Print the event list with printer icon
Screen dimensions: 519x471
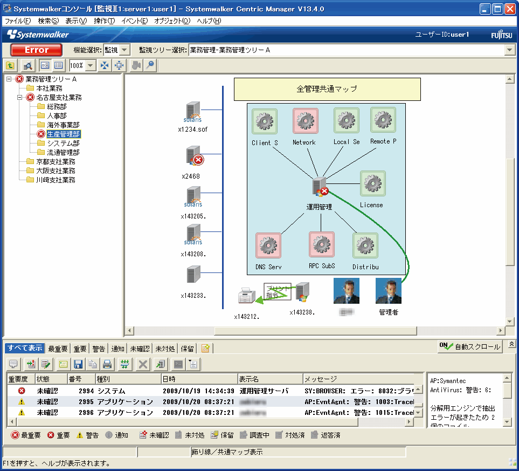pyautogui.click(x=107, y=364)
